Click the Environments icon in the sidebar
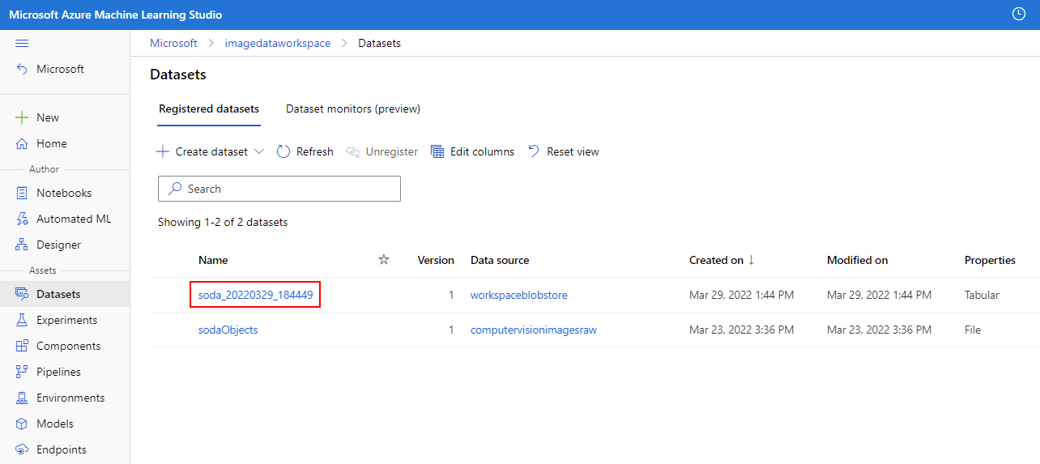Screen dimensions: 1040x464 click(x=22, y=398)
